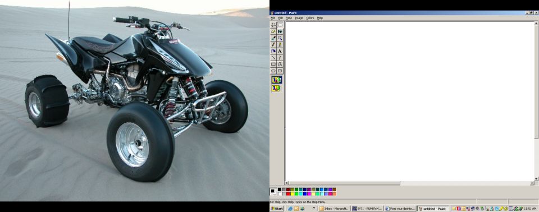Image resolution: width=539 pixels, height=212 pixels.
Task: Pick the orange color swatch
Action: [x=334, y=194]
